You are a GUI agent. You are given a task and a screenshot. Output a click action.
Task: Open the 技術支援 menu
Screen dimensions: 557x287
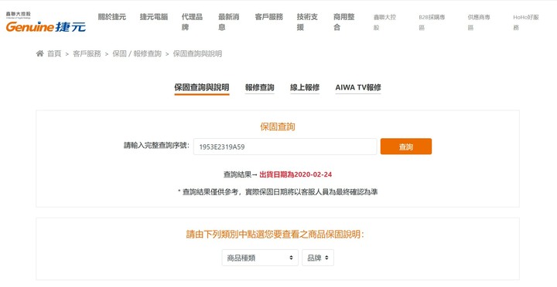point(307,22)
